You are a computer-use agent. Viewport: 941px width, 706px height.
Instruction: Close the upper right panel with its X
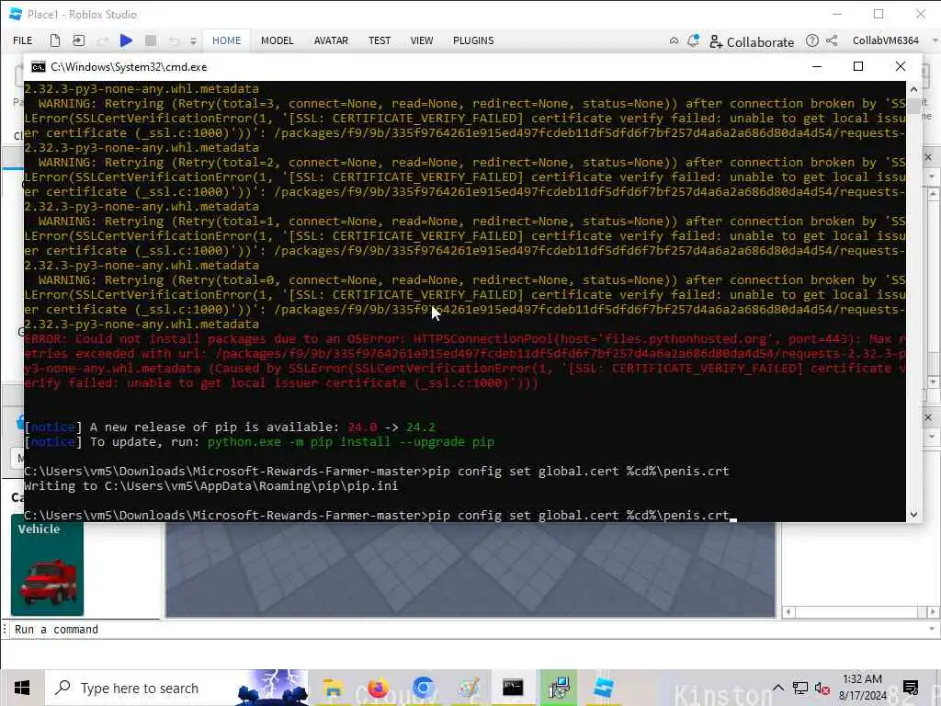[x=928, y=157]
